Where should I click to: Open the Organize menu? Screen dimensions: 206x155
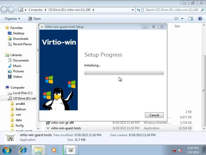(x=12, y=19)
